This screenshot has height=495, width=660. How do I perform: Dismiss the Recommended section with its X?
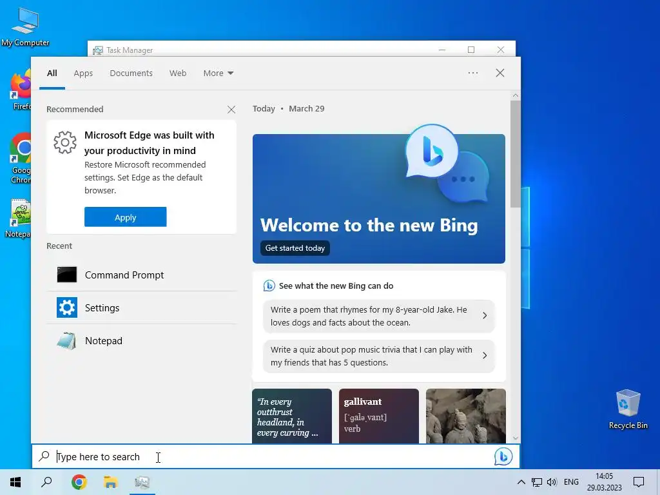pos(231,110)
